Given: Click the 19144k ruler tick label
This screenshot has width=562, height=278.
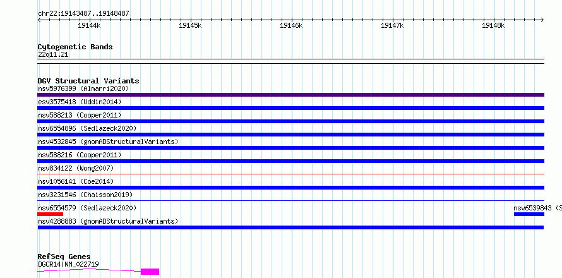Looking at the screenshot, I should tap(89, 25).
